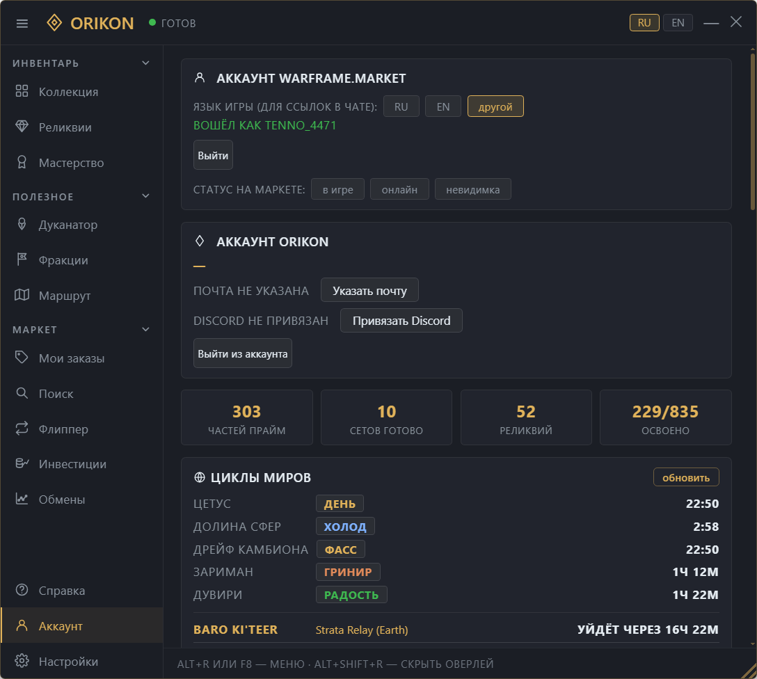Switch interface language to EN
Viewport: 757px width, 679px height.
pos(678,23)
